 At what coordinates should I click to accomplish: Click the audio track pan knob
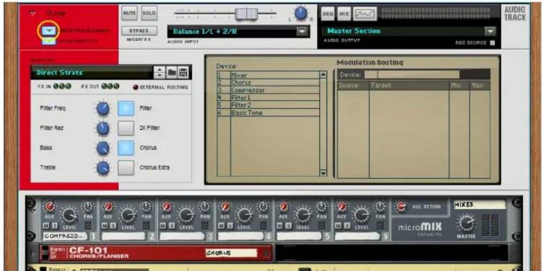[x=301, y=14]
